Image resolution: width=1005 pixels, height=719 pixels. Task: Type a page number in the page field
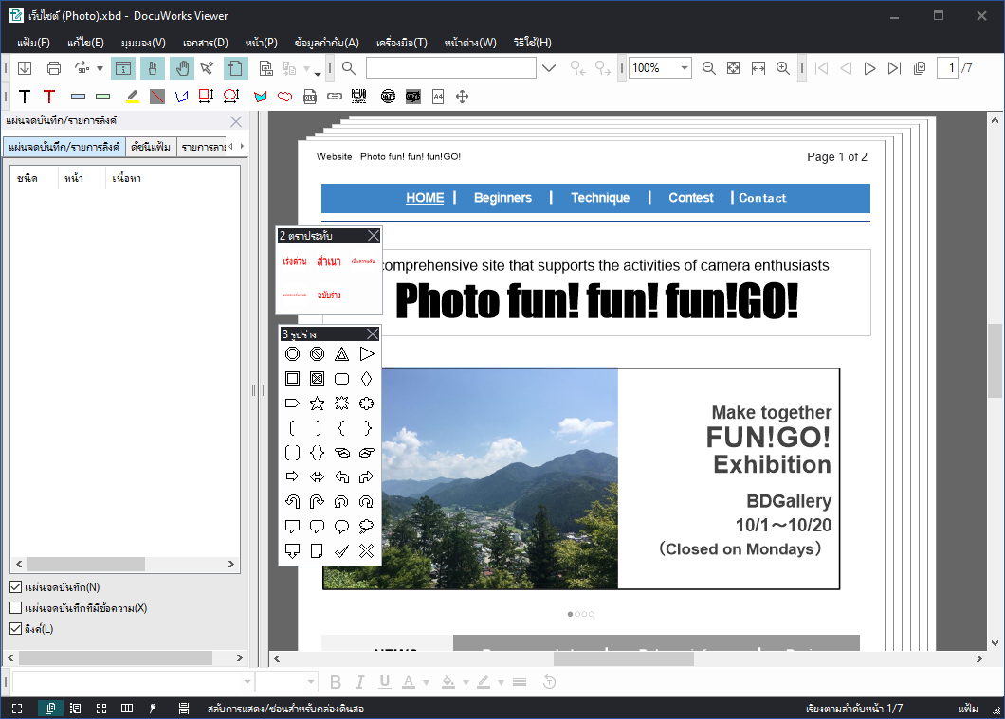pos(947,67)
